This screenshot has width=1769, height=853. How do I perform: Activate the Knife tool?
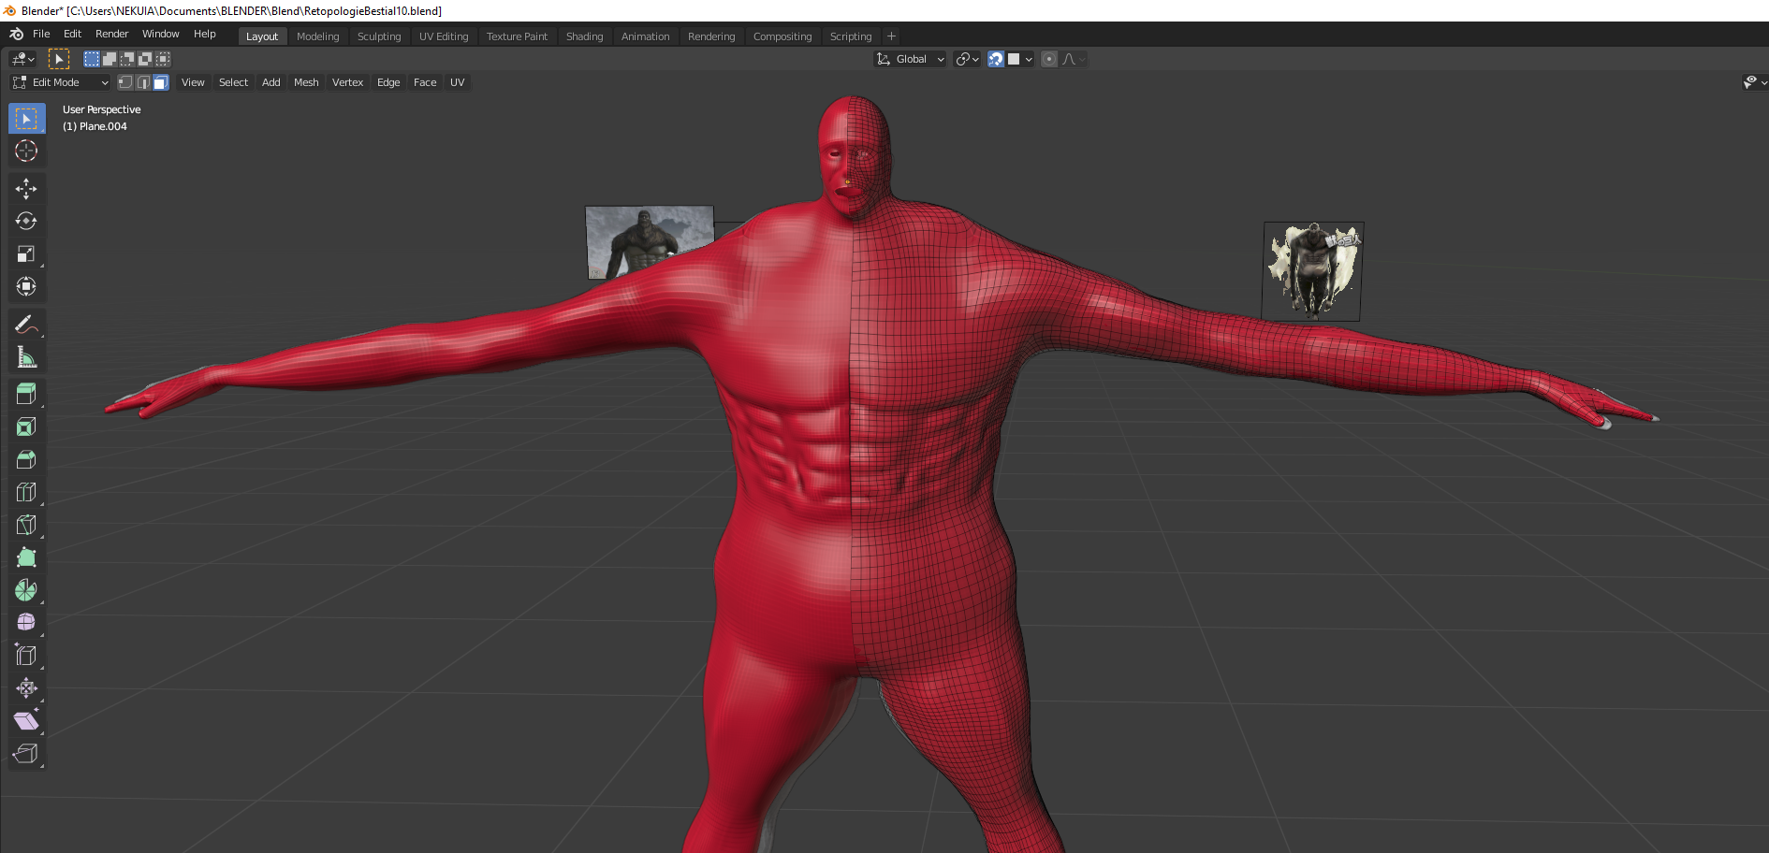26,525
